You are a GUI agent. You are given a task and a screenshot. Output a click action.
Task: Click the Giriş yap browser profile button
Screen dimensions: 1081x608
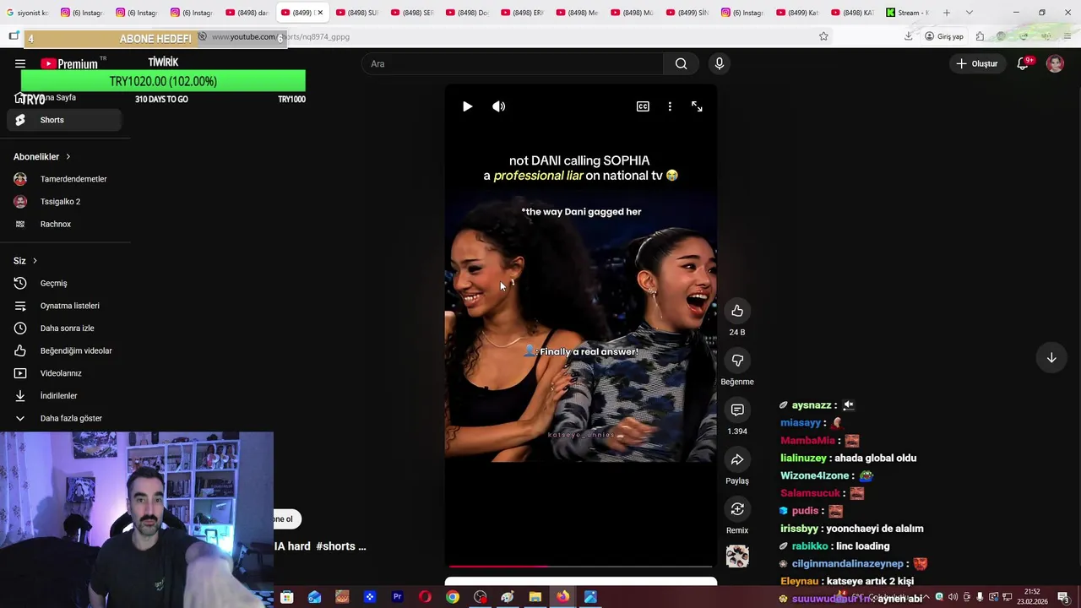pyautogui.click(x=944, y=36)
